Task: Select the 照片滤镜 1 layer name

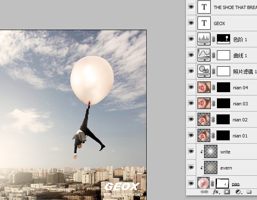Action: click(245, 72)
